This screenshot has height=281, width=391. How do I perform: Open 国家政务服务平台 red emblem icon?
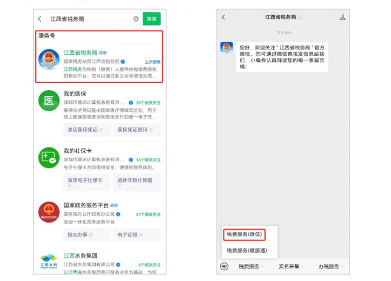coord(49,212)
